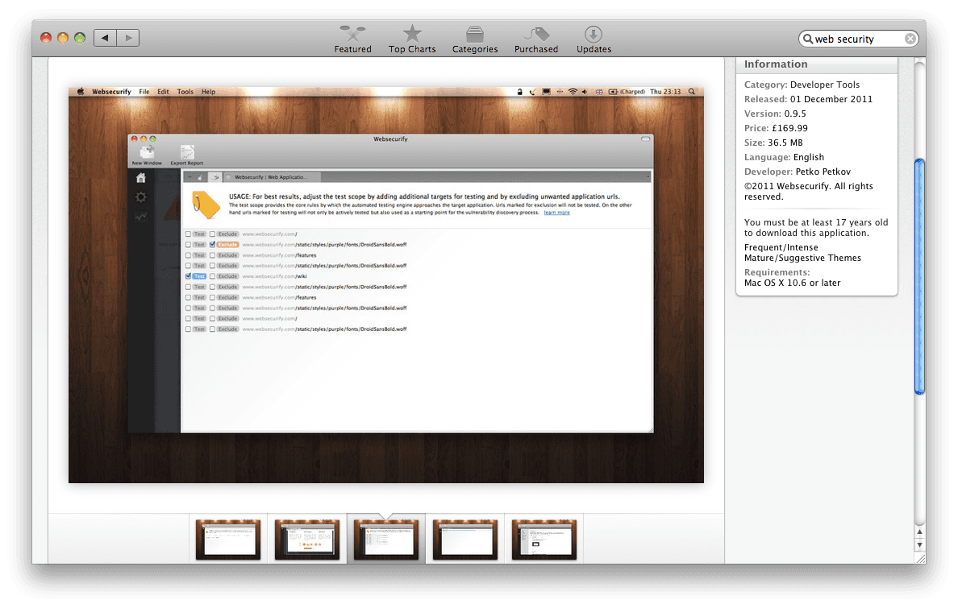
Task: Click the home icon in the preview sidebar
Action: point(141,178)
